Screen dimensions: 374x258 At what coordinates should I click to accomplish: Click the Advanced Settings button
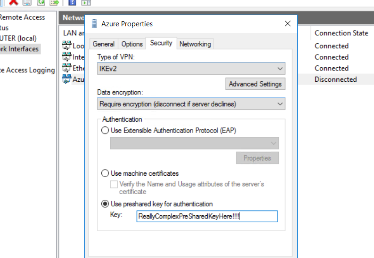pyautogui.click(x=255, y=84)
